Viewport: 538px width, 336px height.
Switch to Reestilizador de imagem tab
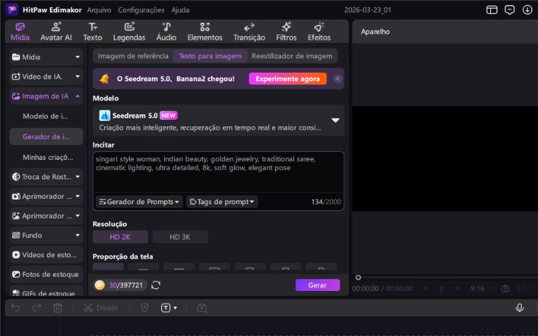click(292, 56)
